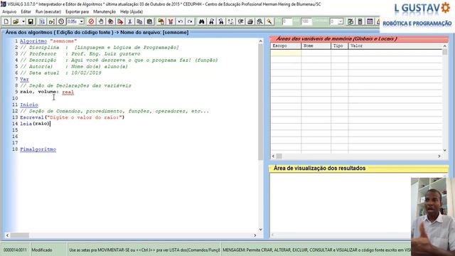The width and height of the screenshot is (455, 256).
Task: Open a file with the folder icon
Action: point(16,21)
